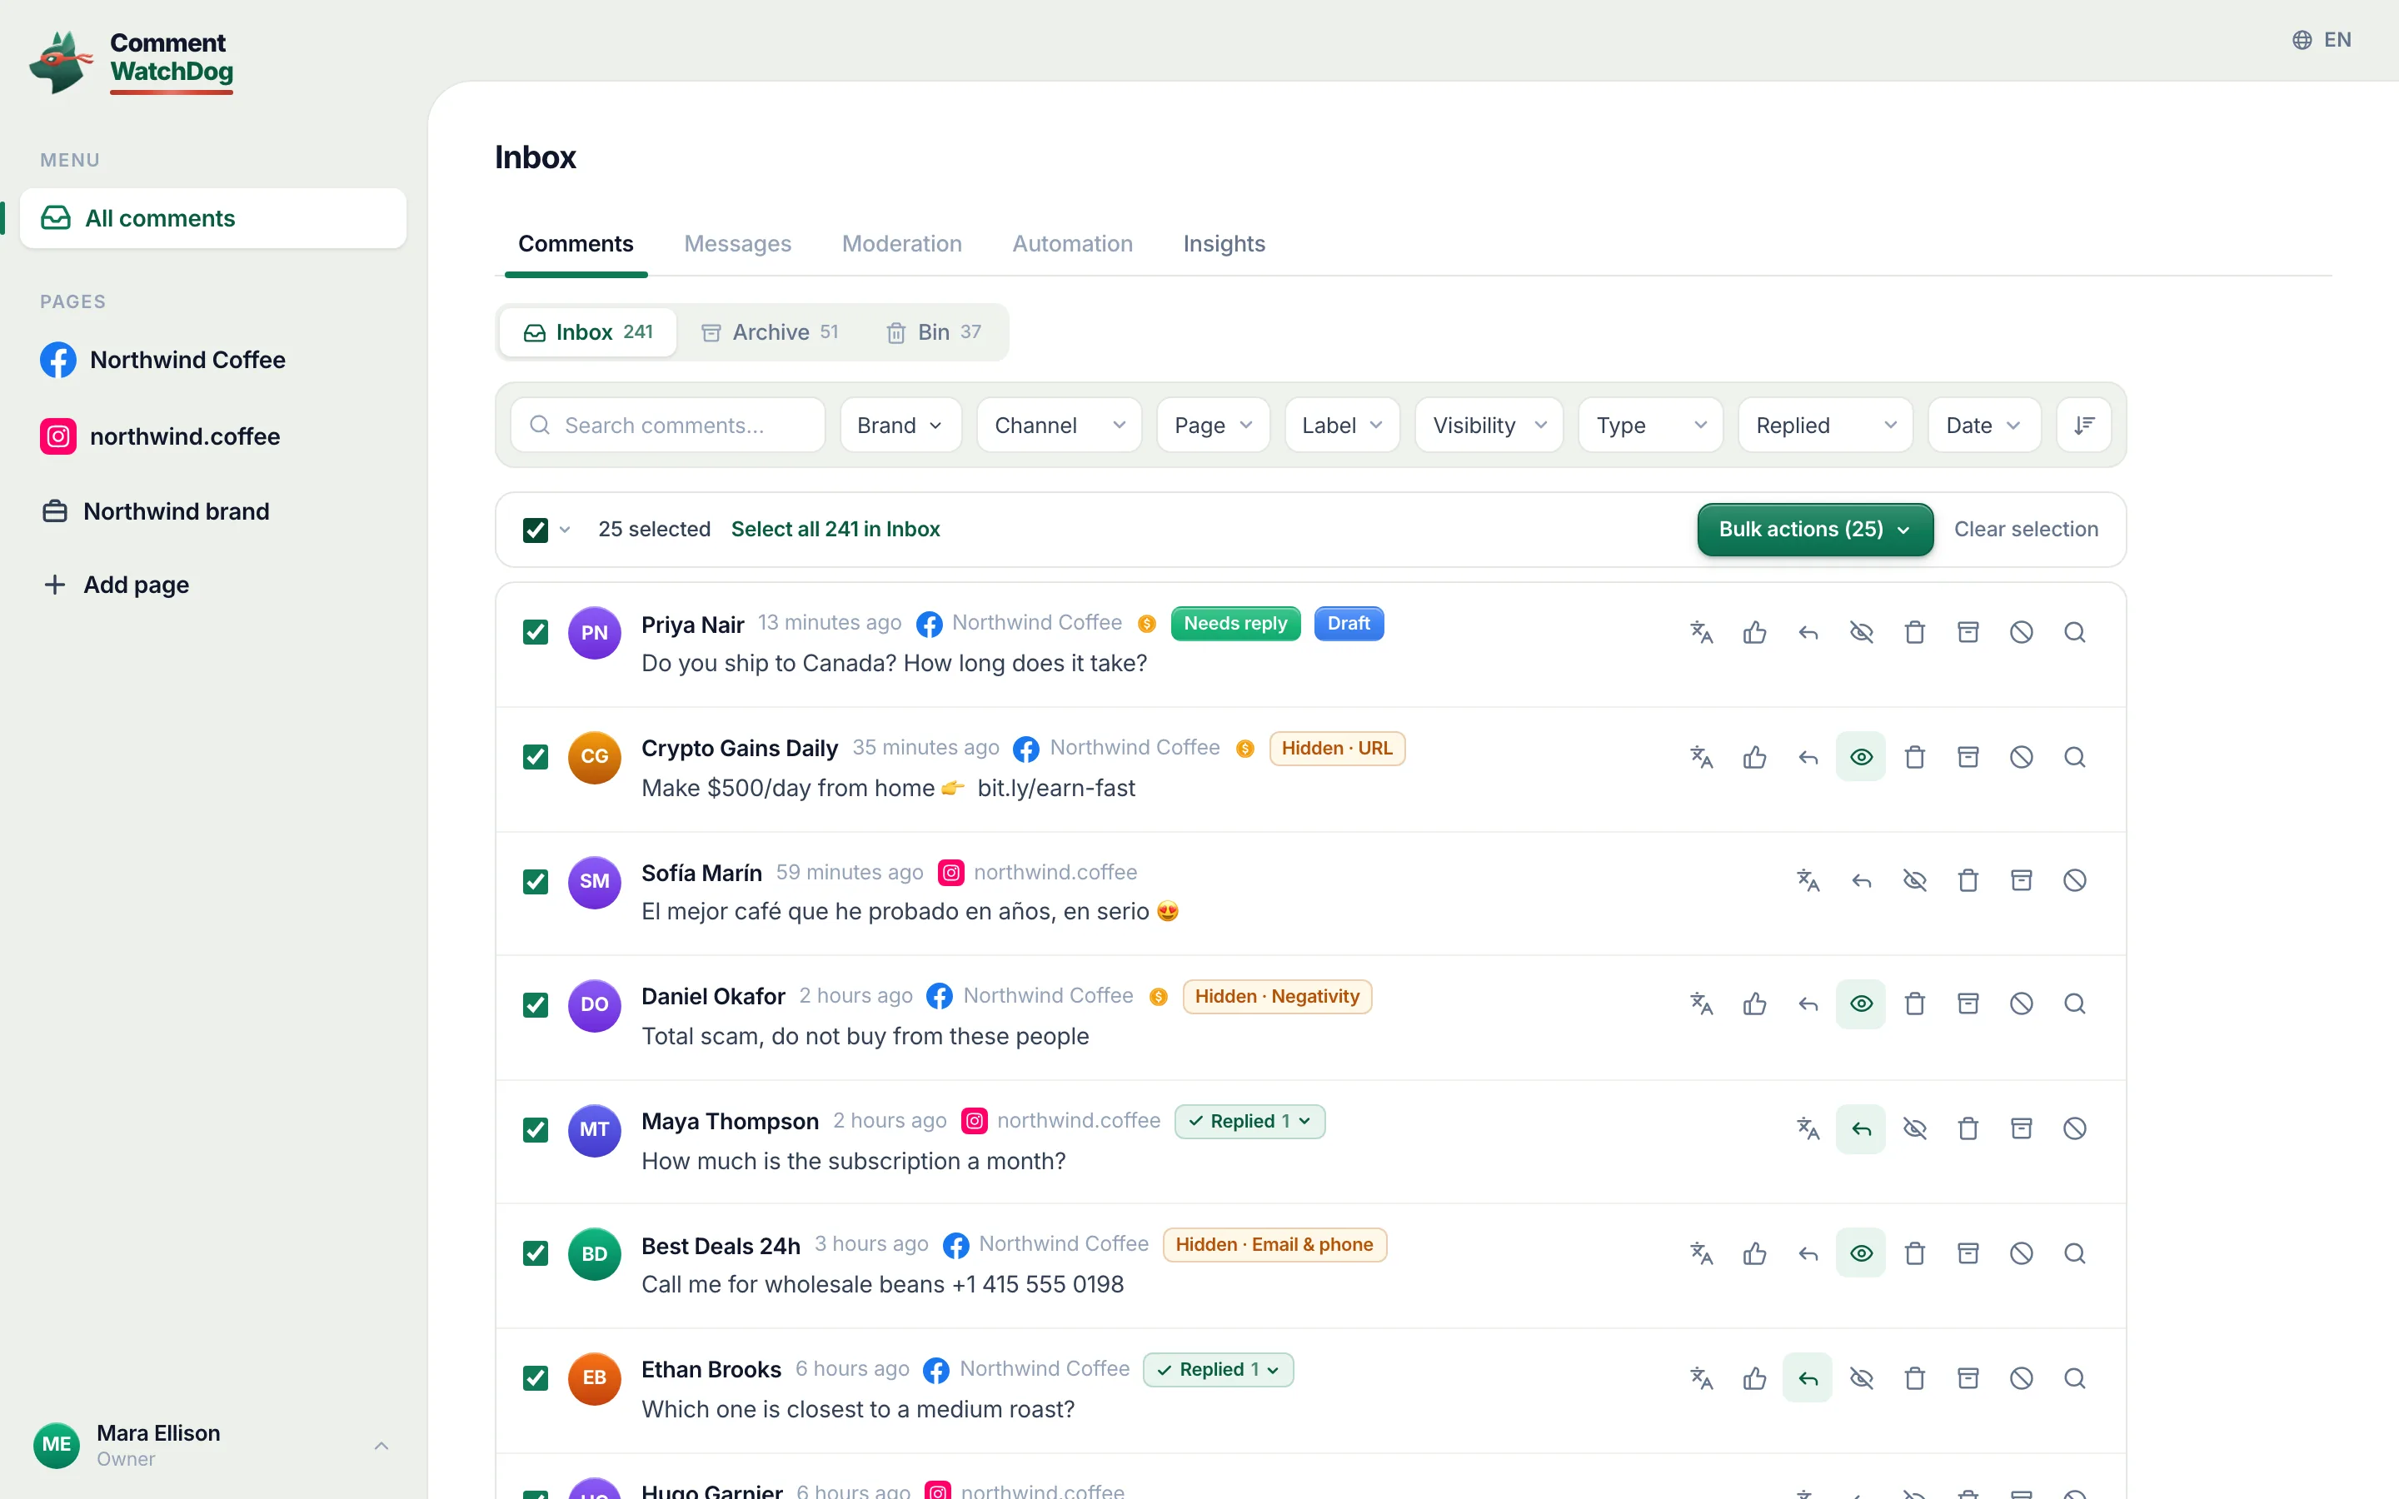Open All comments in sidebar
Screen dimensions: 2399x1499
[x=213, y=218]
